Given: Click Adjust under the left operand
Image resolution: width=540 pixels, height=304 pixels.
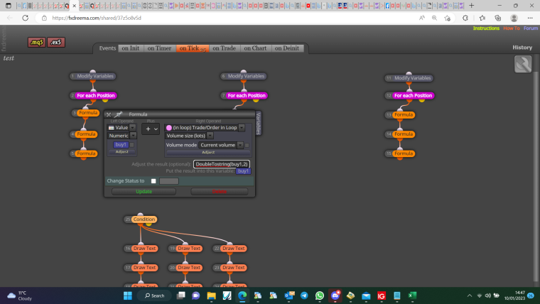Looking at the screenshot, I should point(122,152).
